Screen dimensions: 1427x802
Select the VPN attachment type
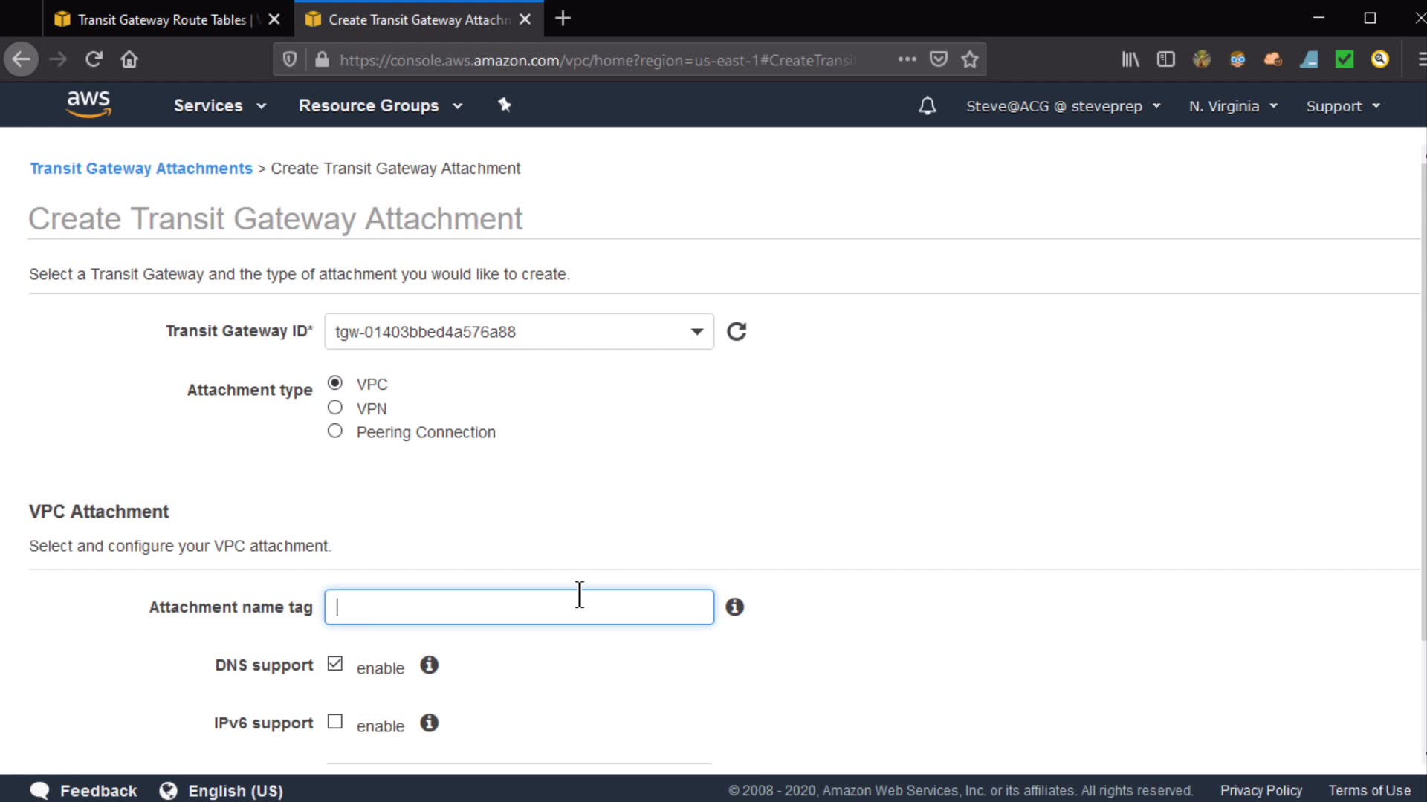[x=335, y=408]
